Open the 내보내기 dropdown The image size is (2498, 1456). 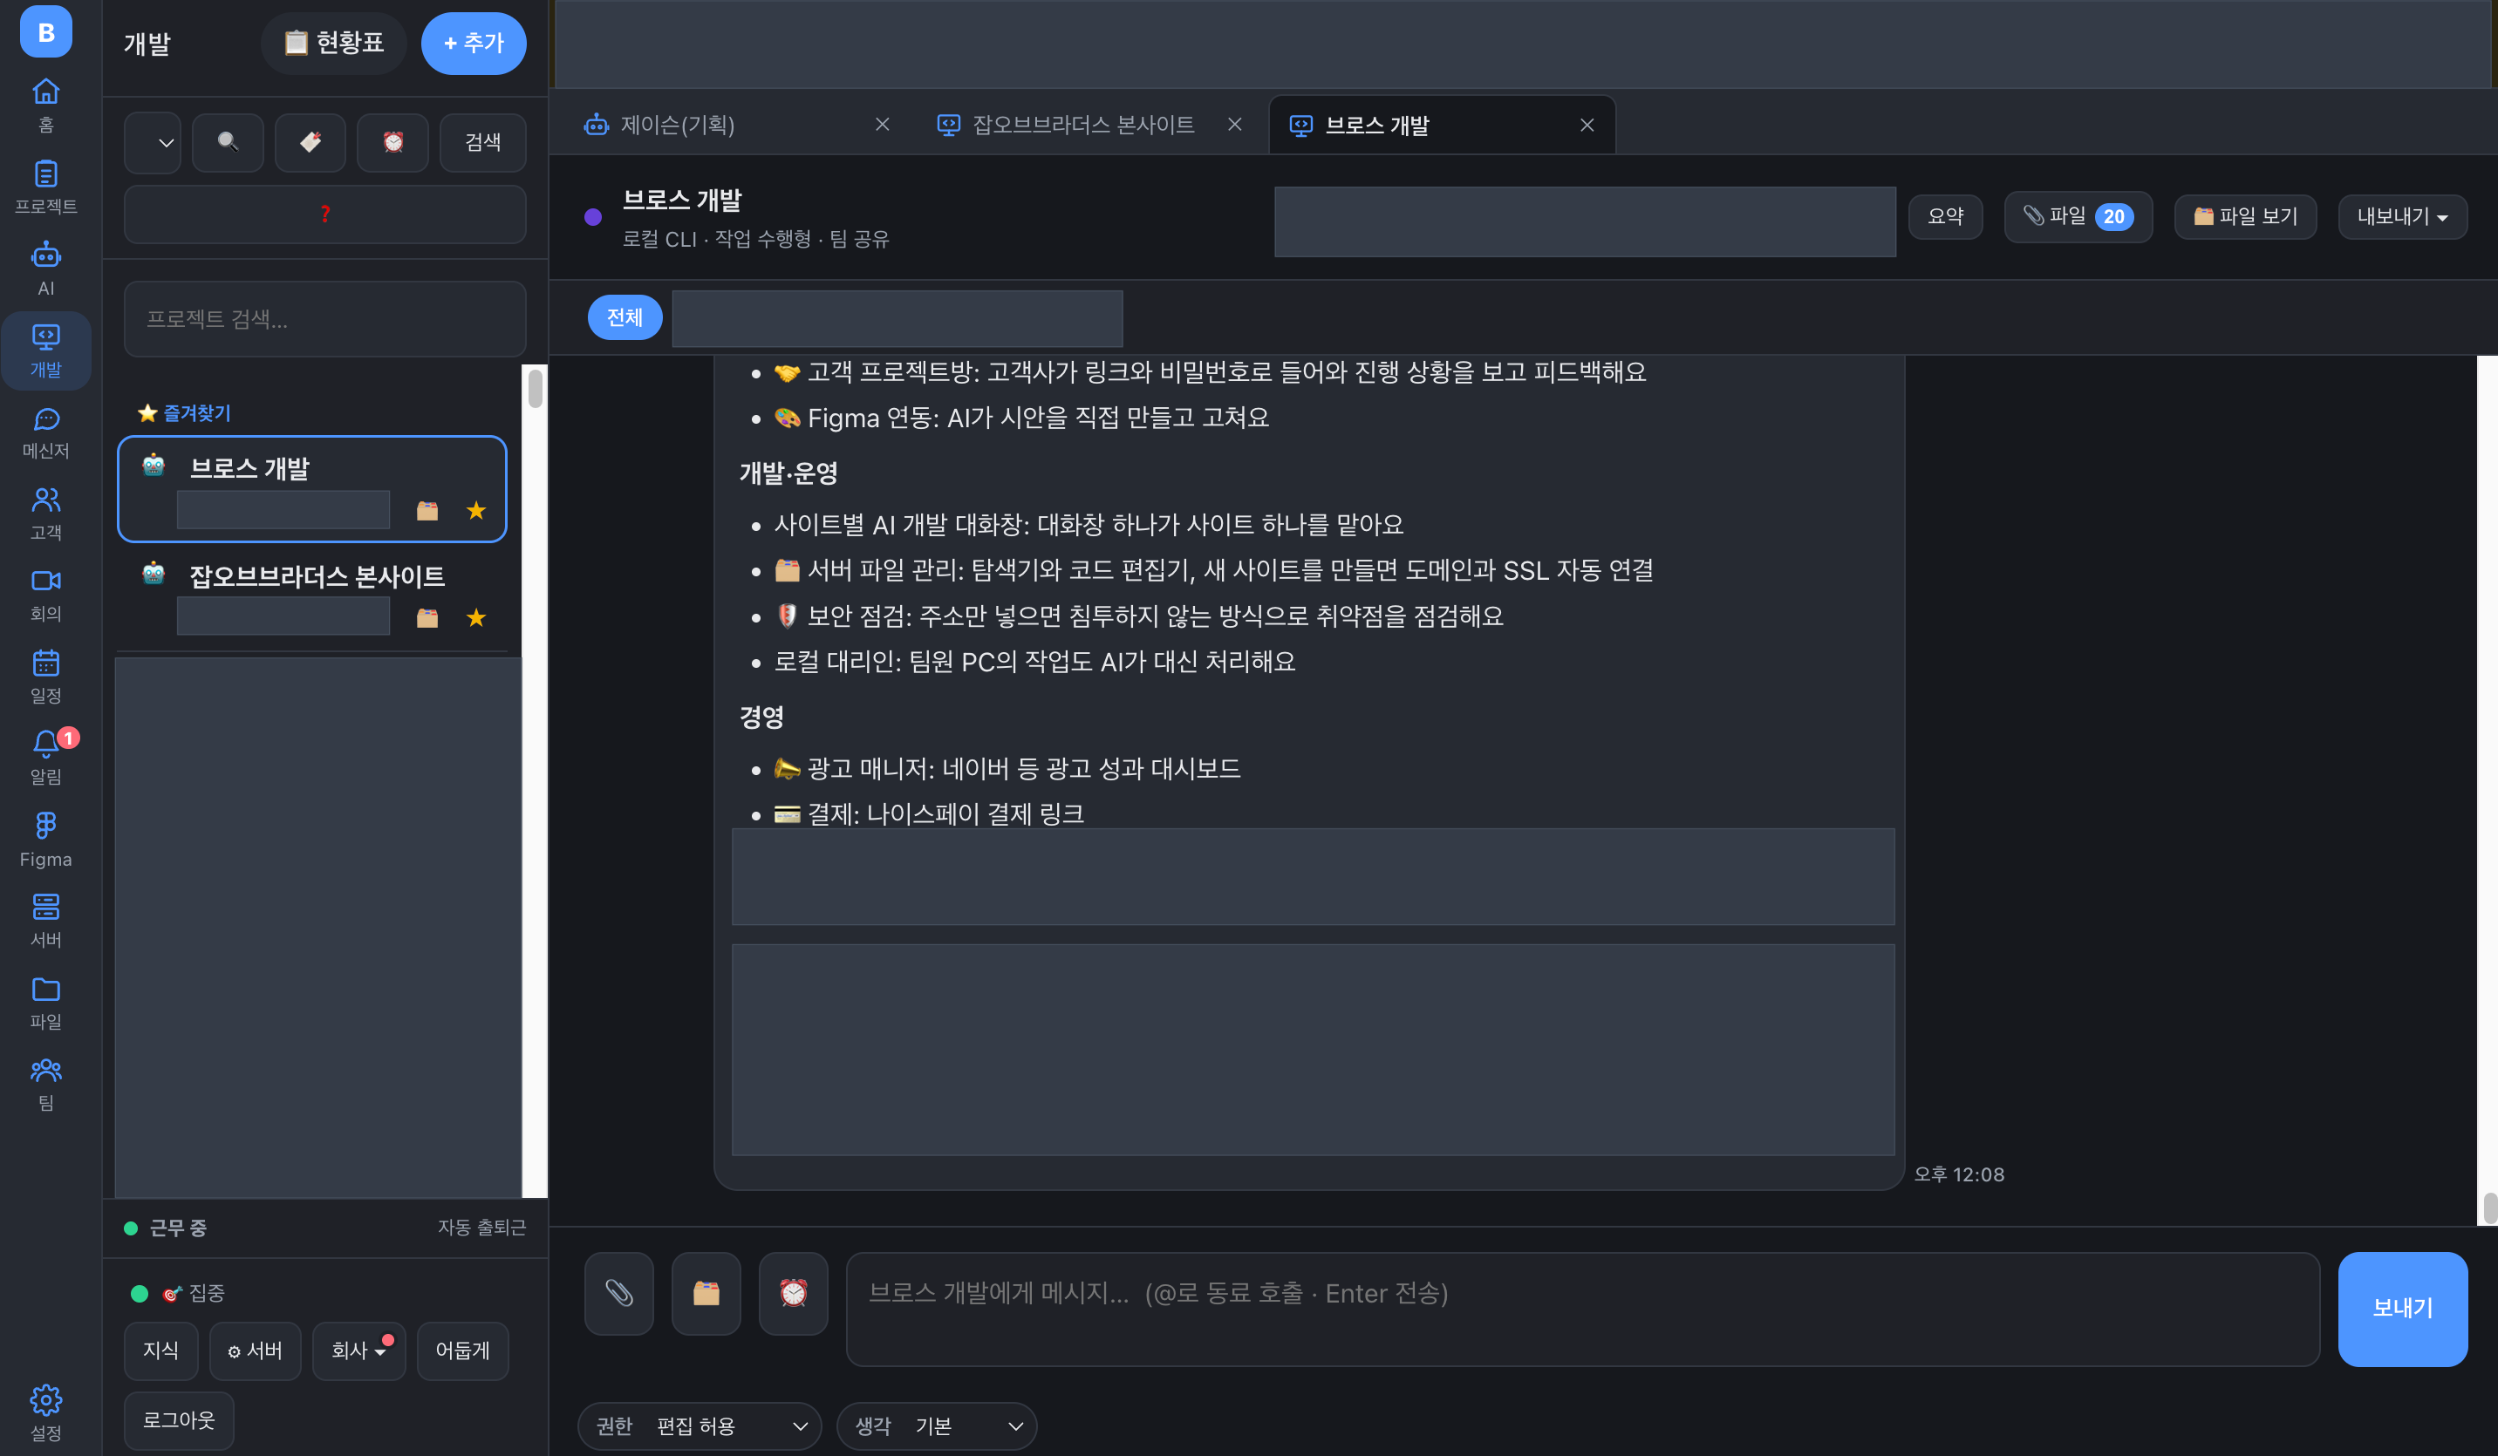(x=2402, y=216)
